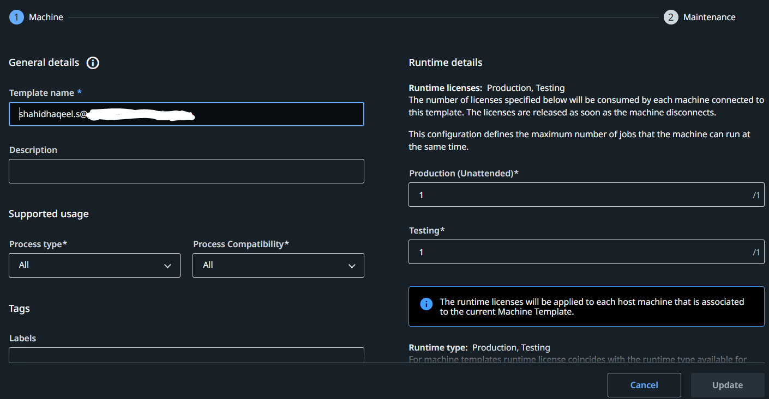This screenshot has width=769, height=399.
Task: Click the step 1 circle icon
Action: click(16, 17)
